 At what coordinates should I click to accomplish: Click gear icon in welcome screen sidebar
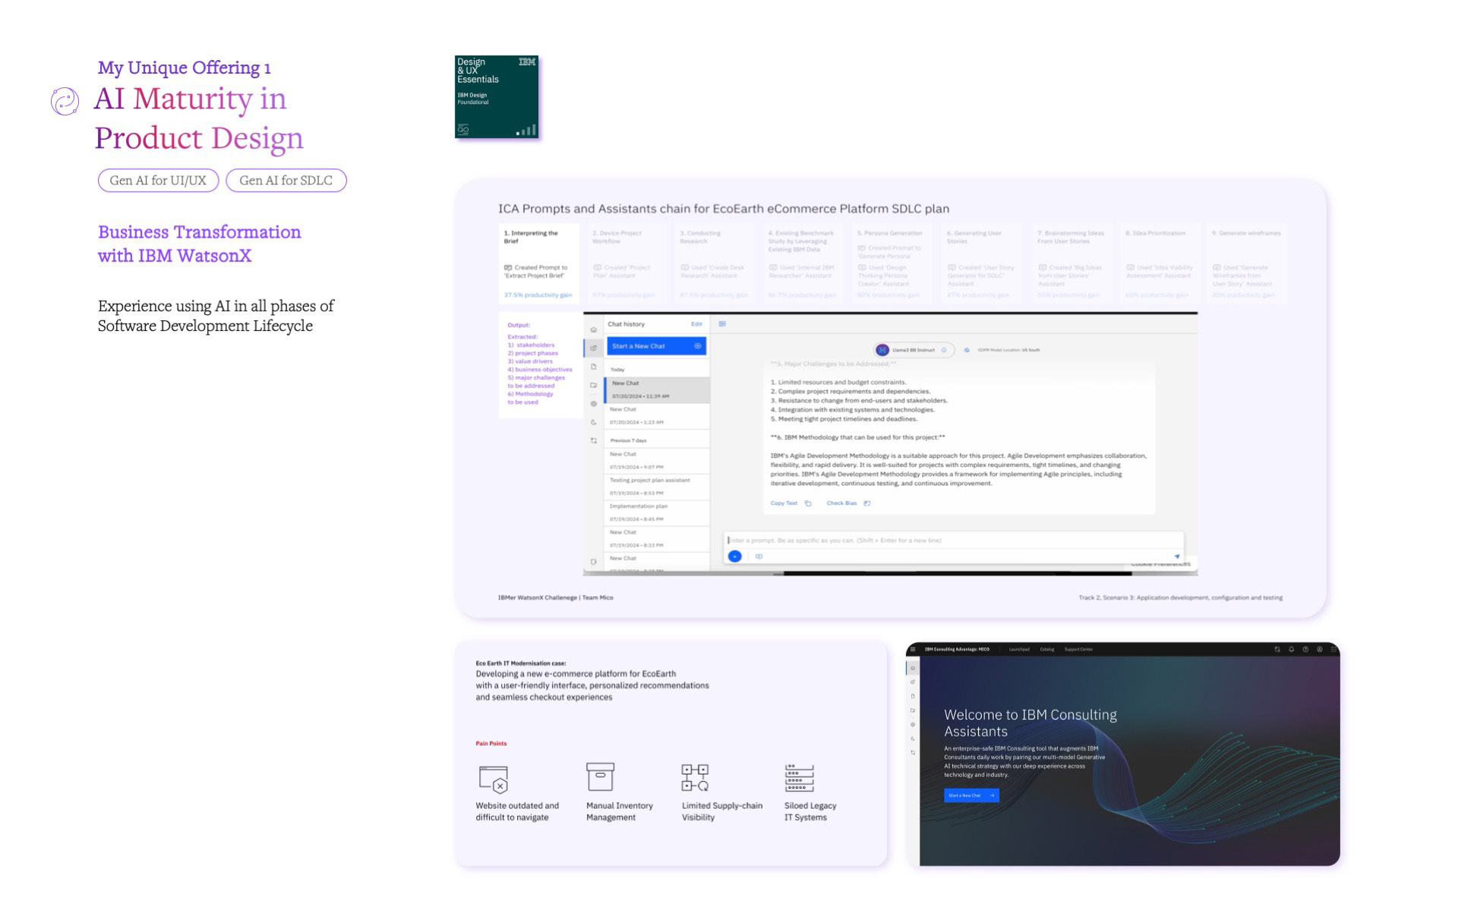[913, 724]
